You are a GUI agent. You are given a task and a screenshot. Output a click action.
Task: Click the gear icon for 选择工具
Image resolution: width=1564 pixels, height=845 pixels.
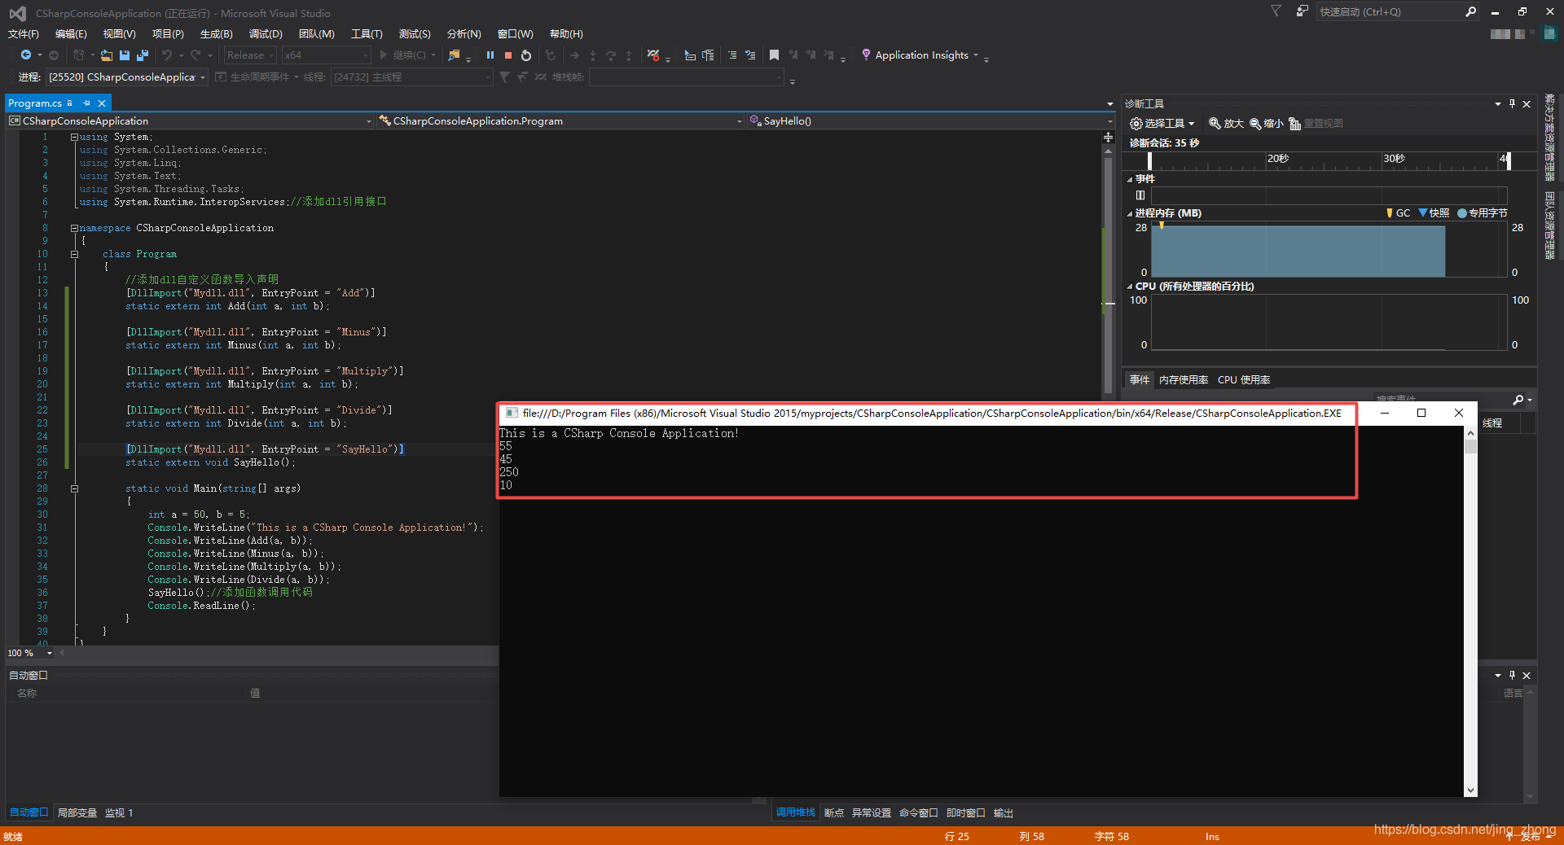click(x=1136, y=124)
